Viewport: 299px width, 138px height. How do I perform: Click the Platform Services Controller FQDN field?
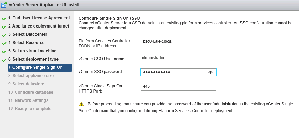tap(178, 41)
